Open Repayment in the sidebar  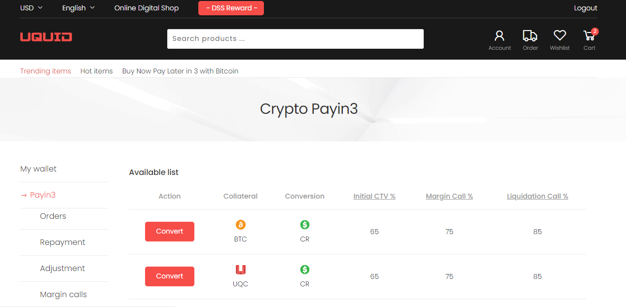point(63,242)
